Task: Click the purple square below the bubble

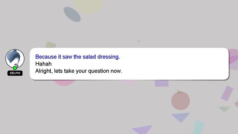Action: coord(161,83)
